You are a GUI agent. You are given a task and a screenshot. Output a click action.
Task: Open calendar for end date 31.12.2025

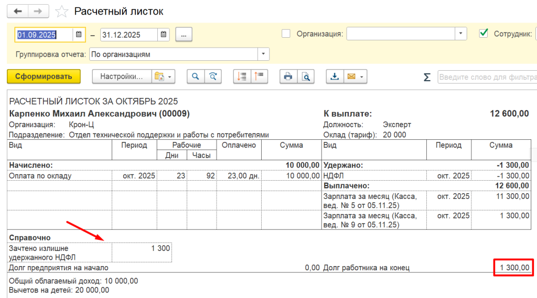click(x=164, y=35)
